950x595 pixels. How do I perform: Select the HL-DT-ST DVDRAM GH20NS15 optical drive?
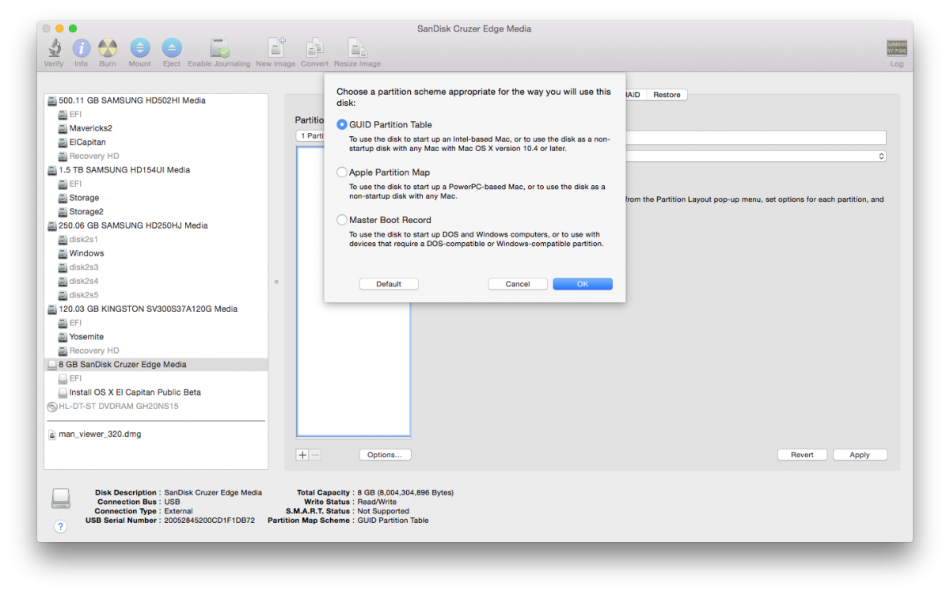click(157, 406)
